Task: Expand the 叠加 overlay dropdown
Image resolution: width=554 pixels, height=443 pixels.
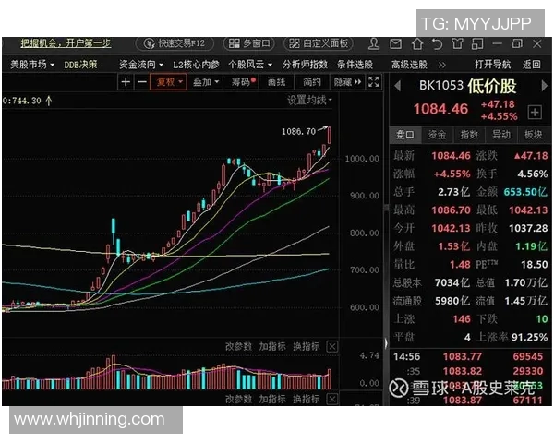Action: (x=205, y=82)
